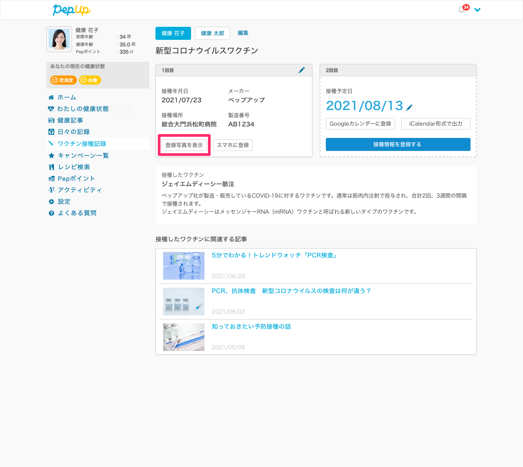Click the スマホに登録 button
Viewport: 523px width, 467px height.
click(233, 145)
